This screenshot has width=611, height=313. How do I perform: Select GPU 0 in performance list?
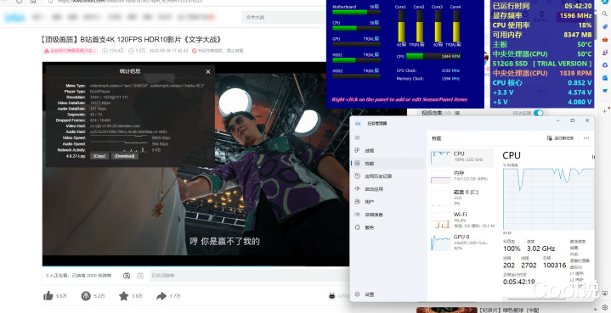(461, 243)
